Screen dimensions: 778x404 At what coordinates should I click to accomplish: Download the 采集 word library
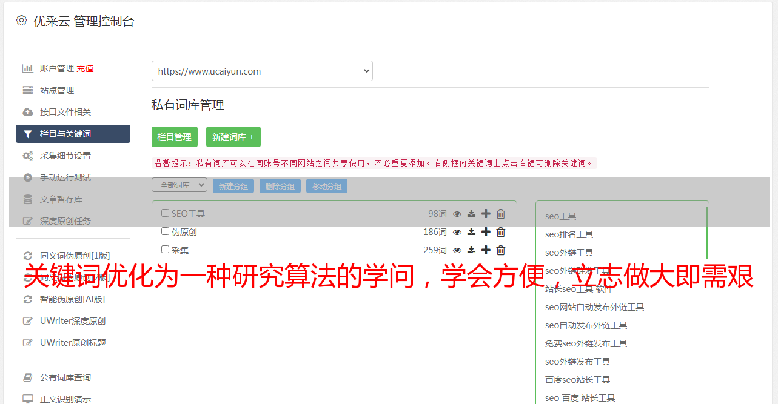click(471, 250)
